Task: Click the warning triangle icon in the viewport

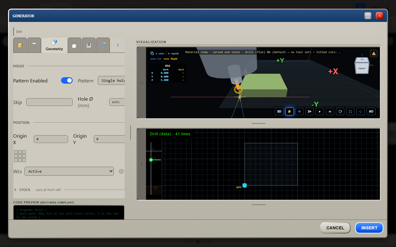Action: coord(374,53)
